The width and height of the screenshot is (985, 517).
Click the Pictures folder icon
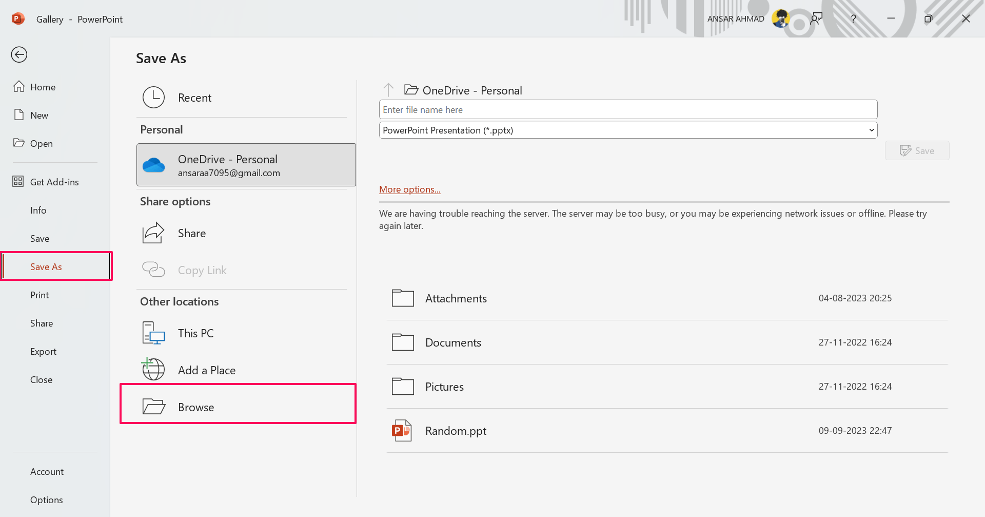click(403, 386)
